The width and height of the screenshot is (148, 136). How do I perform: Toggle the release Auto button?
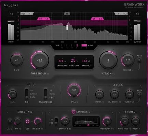coord(139,60)
